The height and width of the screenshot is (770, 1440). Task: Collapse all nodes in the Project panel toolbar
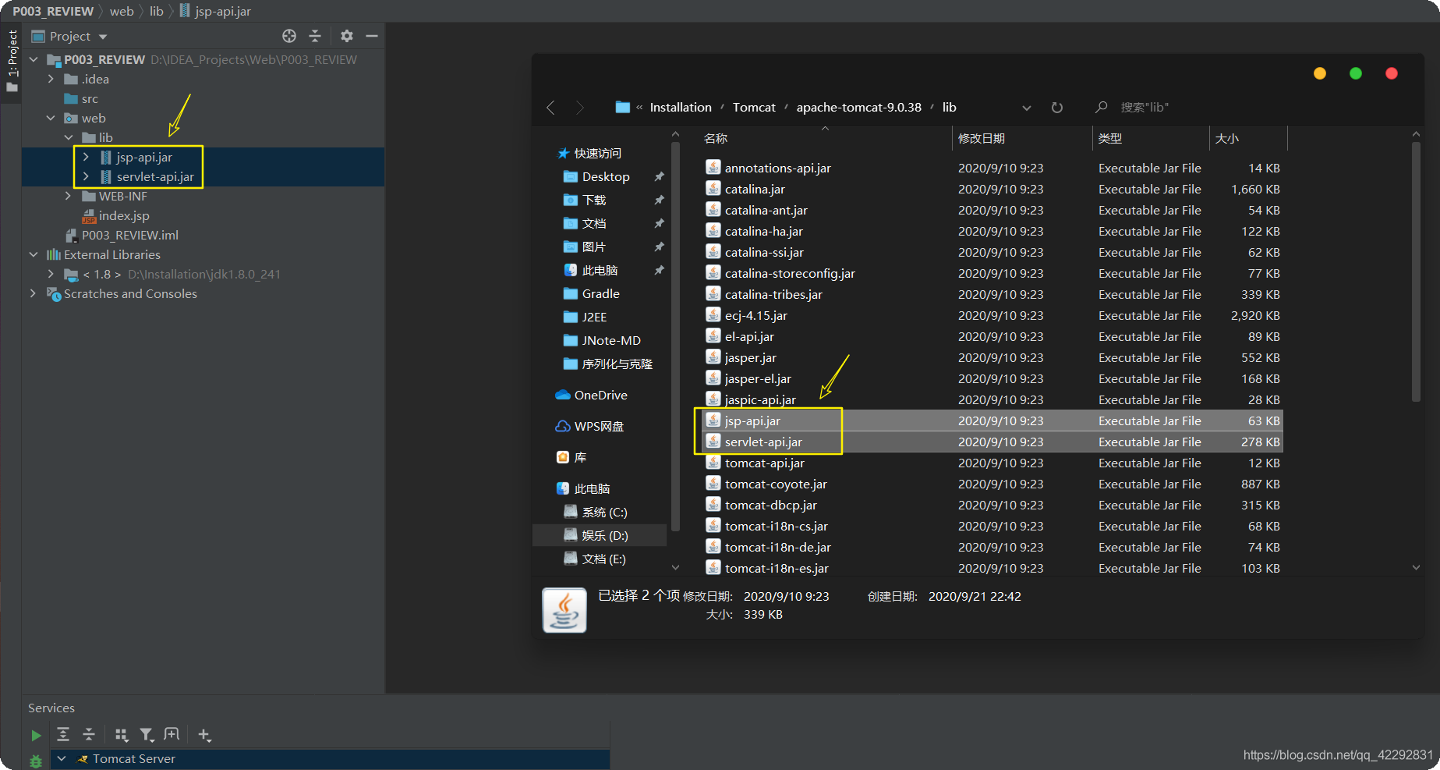tap(315, 36)
